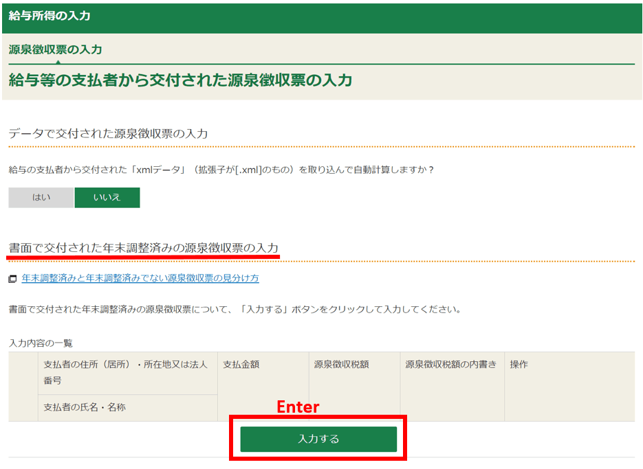
Task: Select はい for xml data import
Action: point(41,198)
